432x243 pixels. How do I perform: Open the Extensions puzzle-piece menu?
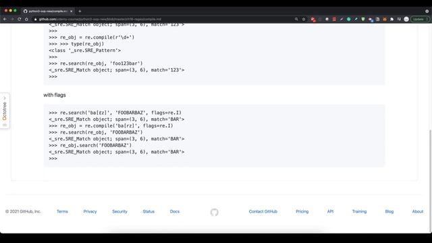[x=391, y=20]
